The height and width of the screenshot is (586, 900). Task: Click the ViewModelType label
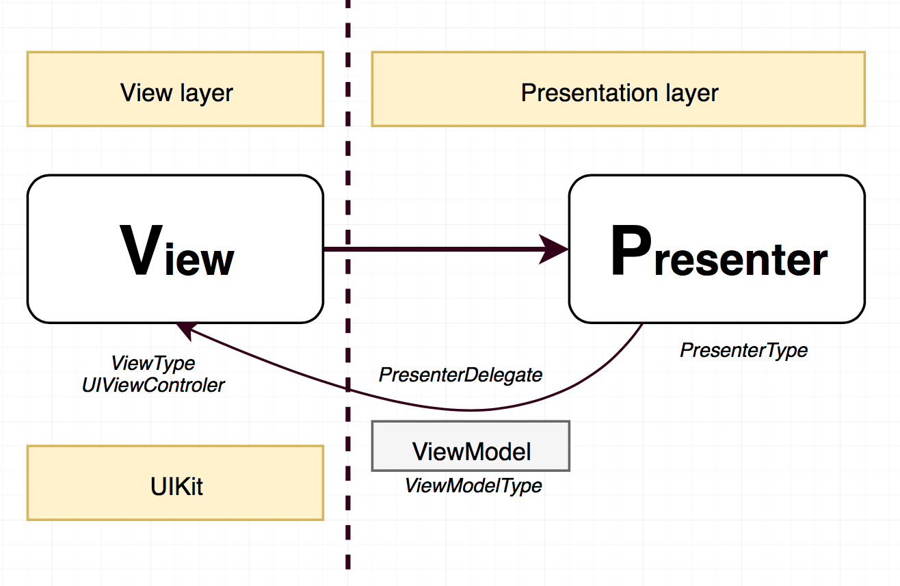pos(473,486)
